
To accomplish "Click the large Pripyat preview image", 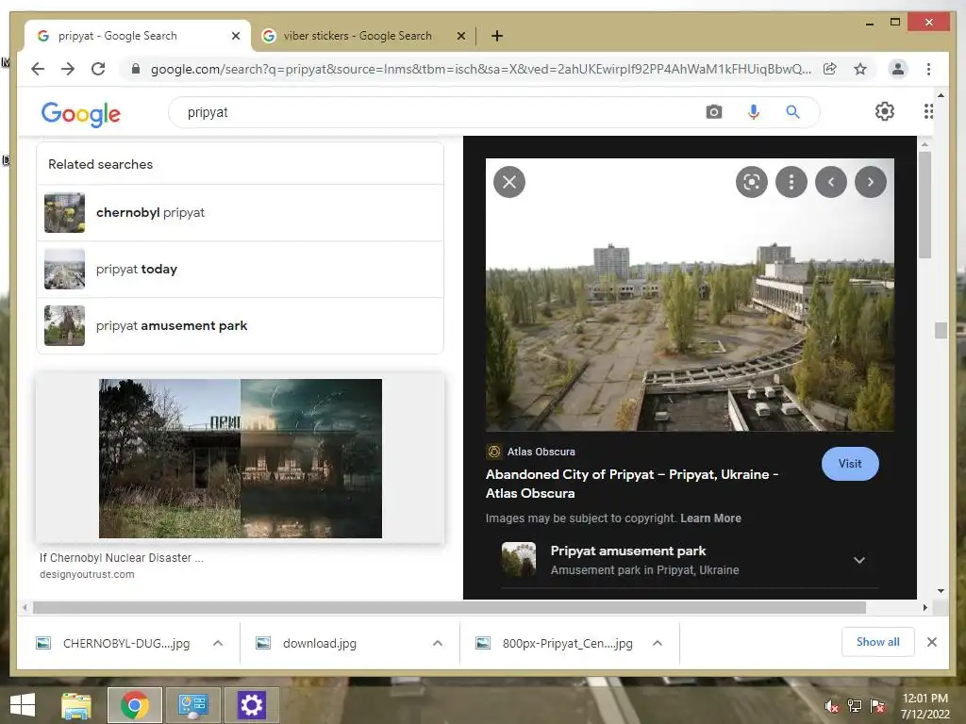I will (690, 295).
